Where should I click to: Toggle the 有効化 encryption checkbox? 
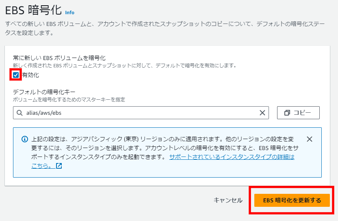(16, 75)
